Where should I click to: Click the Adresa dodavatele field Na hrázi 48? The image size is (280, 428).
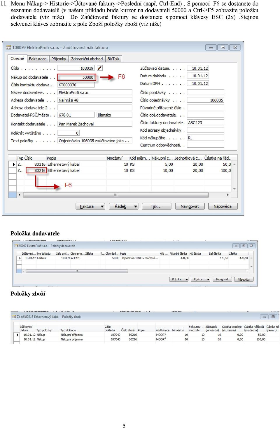coord(95,100)
